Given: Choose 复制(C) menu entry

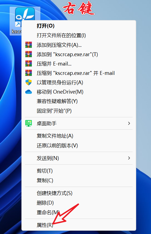Looking at the screenshot, I should pos(45,180).
